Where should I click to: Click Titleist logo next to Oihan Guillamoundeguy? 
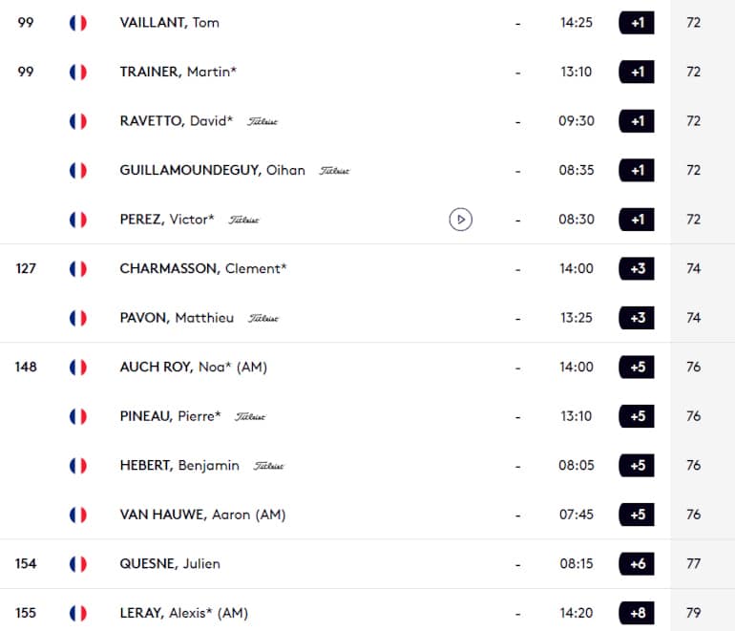pos(334,171)
